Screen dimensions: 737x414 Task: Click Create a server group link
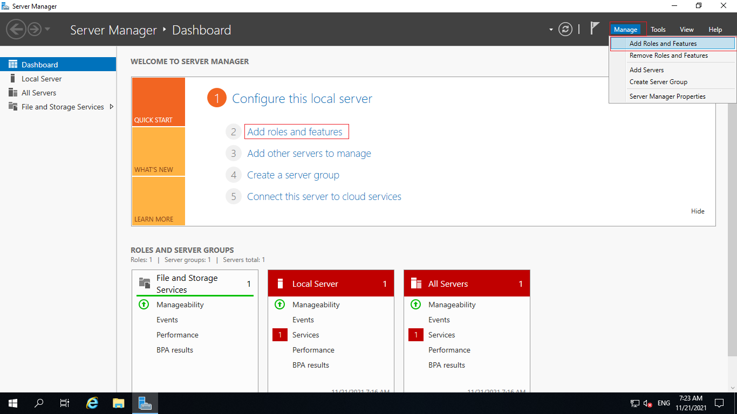click(293, 175)
